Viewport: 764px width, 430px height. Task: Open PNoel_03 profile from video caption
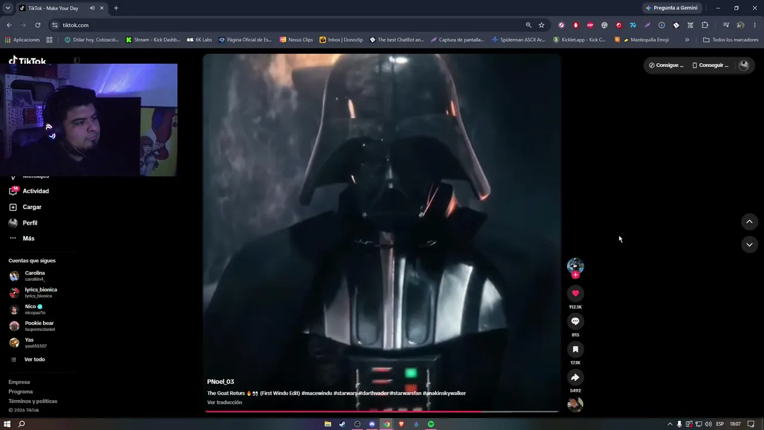(x=220, y=382)
